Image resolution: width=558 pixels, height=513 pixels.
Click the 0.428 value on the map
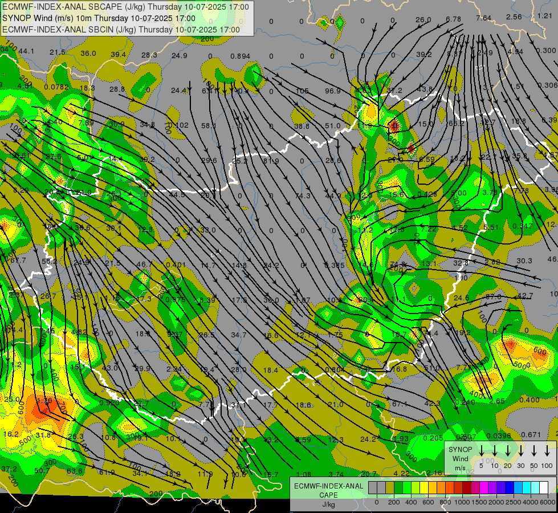click(427, 194)
